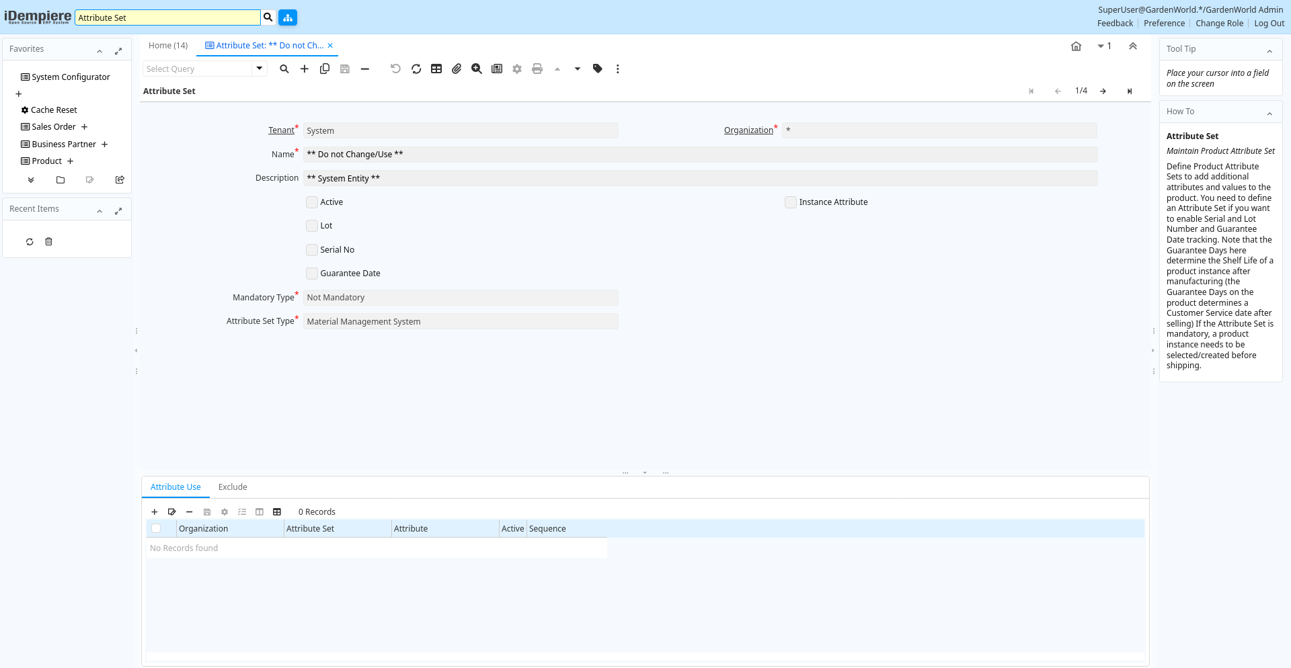Click the Find Record magnifier icon
The height and width of the screenshot is (668, 1291).
[284, 69]
